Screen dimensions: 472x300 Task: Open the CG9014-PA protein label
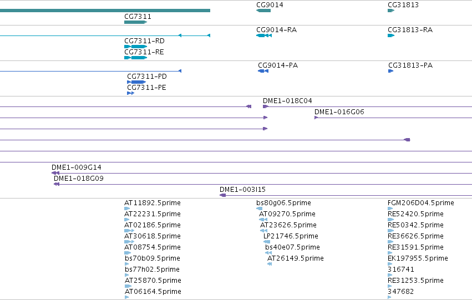point(278,65)
